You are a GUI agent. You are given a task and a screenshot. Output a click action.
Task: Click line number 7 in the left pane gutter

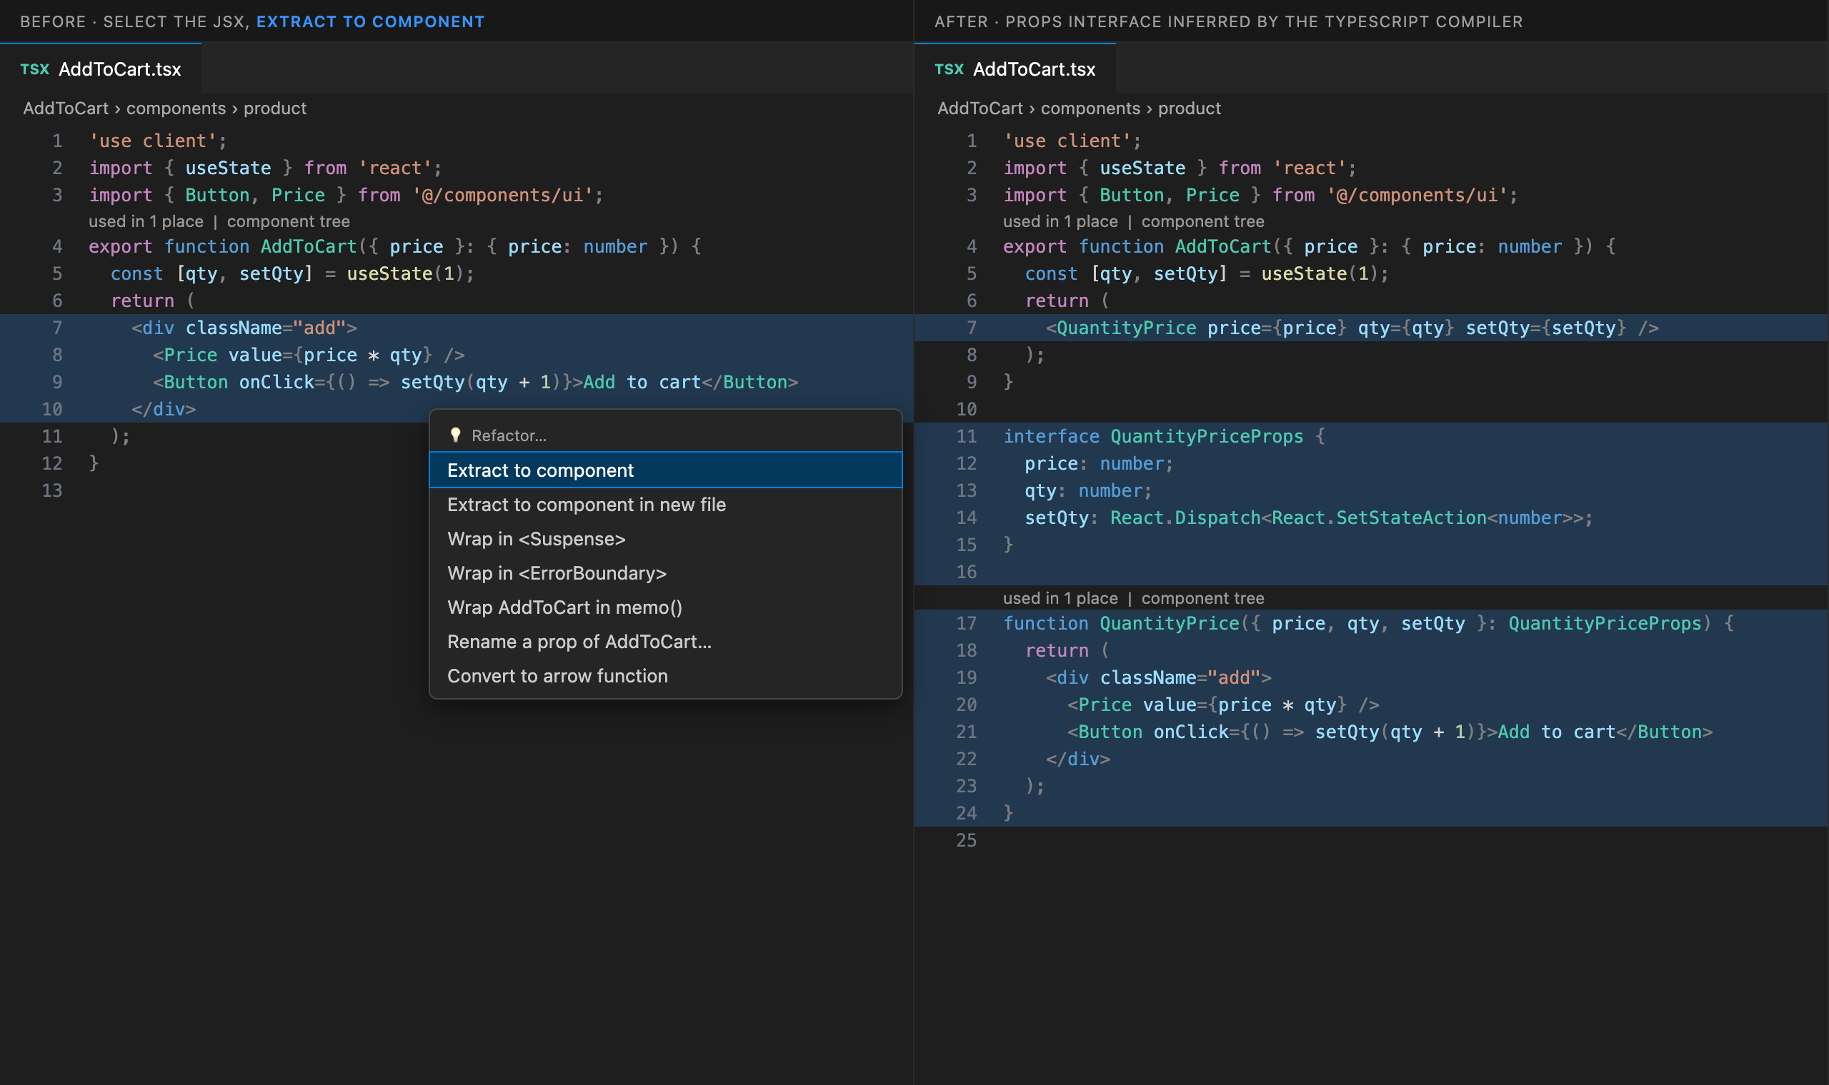[57, 328]
